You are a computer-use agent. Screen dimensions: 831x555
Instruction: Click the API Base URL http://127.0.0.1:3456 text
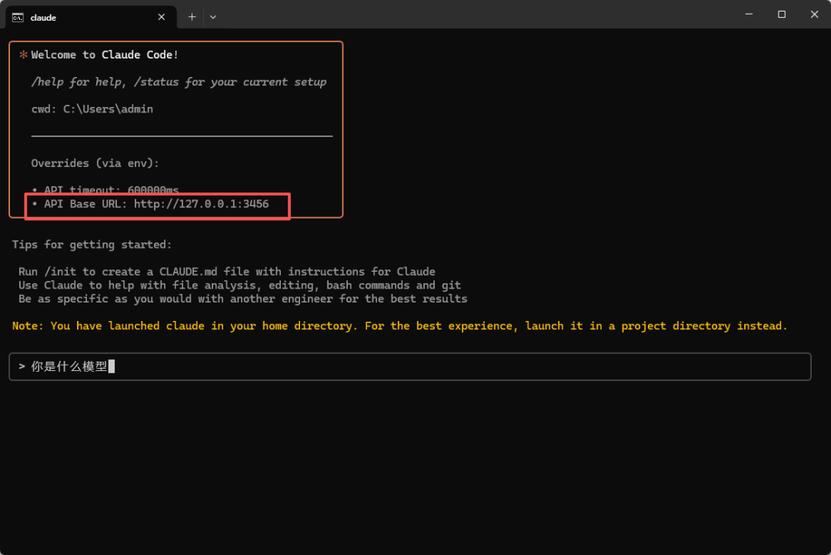(x=156, y=204)
